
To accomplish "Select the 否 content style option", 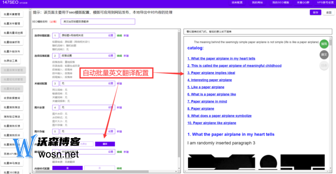I will 99,168.
